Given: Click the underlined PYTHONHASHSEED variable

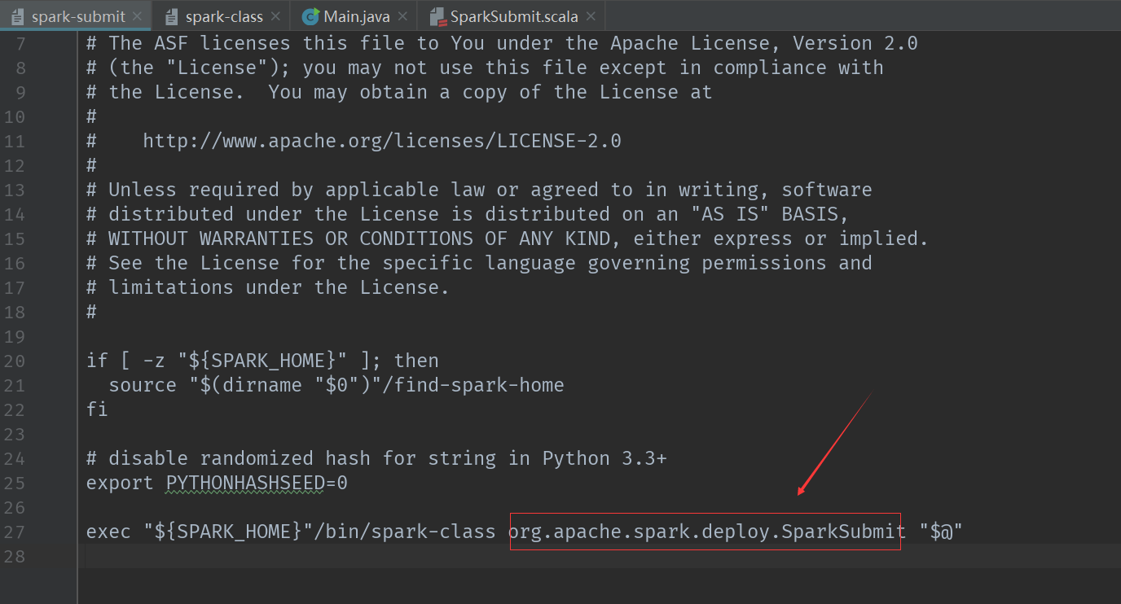Looking at the screenshot, I should point(244,483).
